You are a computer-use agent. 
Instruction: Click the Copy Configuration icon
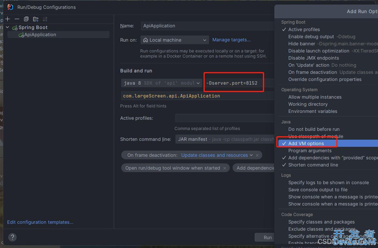coord(26,19)
